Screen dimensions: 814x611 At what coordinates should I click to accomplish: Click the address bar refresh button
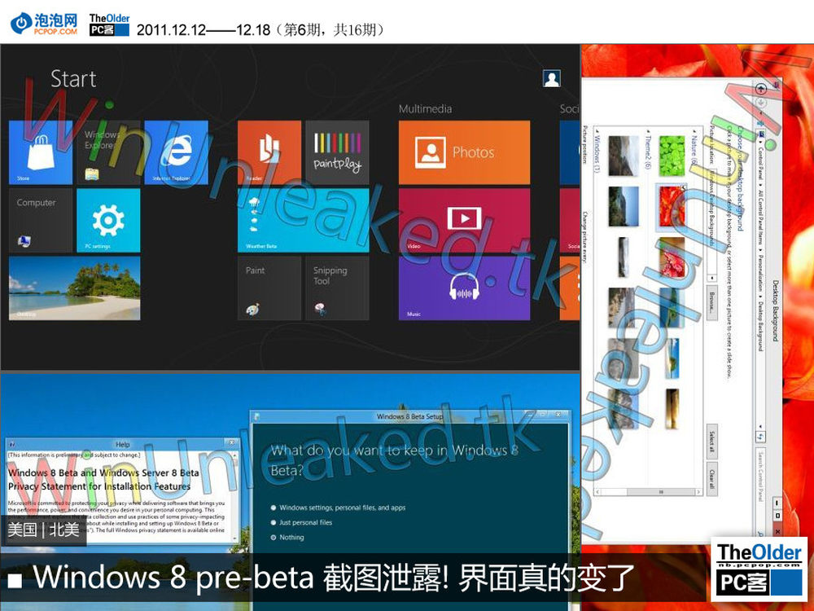click(x=760, y=437)
